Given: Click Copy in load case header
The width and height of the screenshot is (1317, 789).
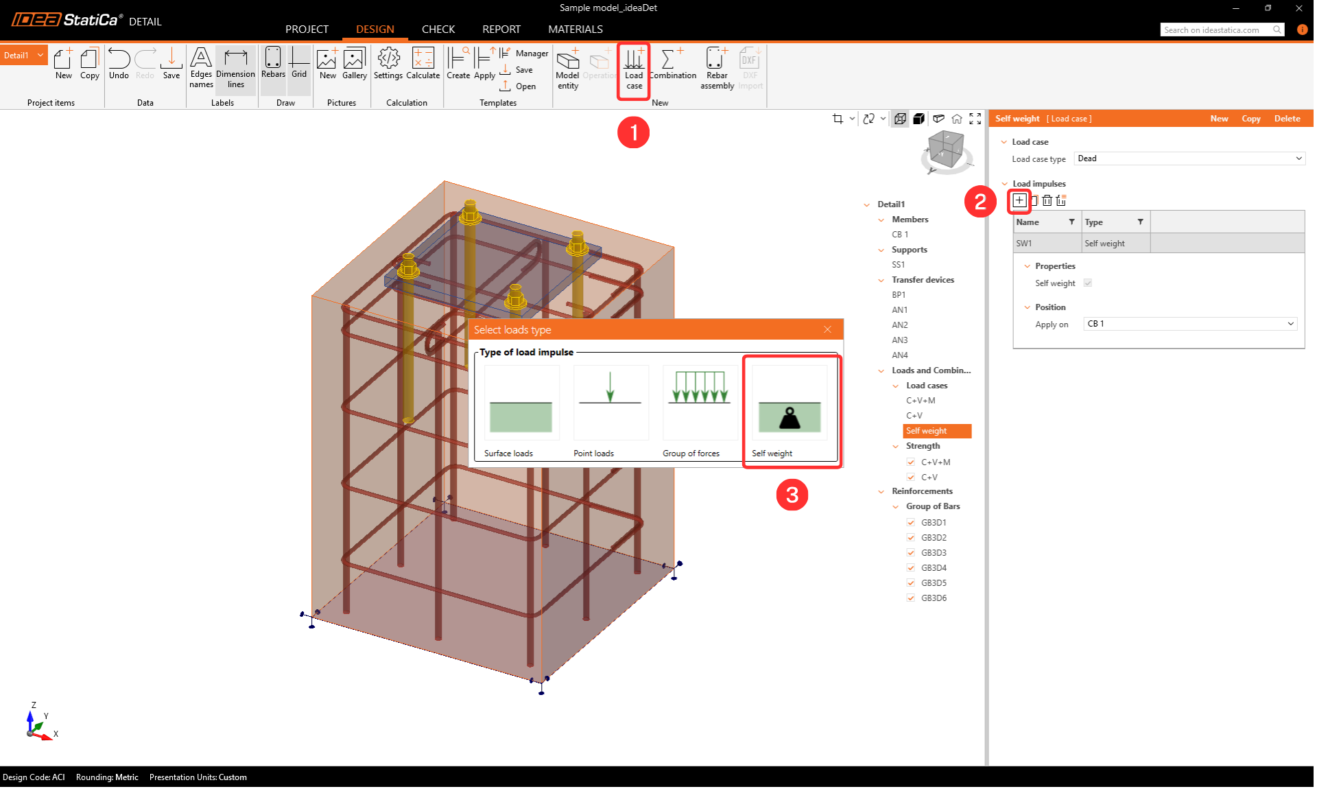Looking at the screenshot, I should tap(1250, 119).
